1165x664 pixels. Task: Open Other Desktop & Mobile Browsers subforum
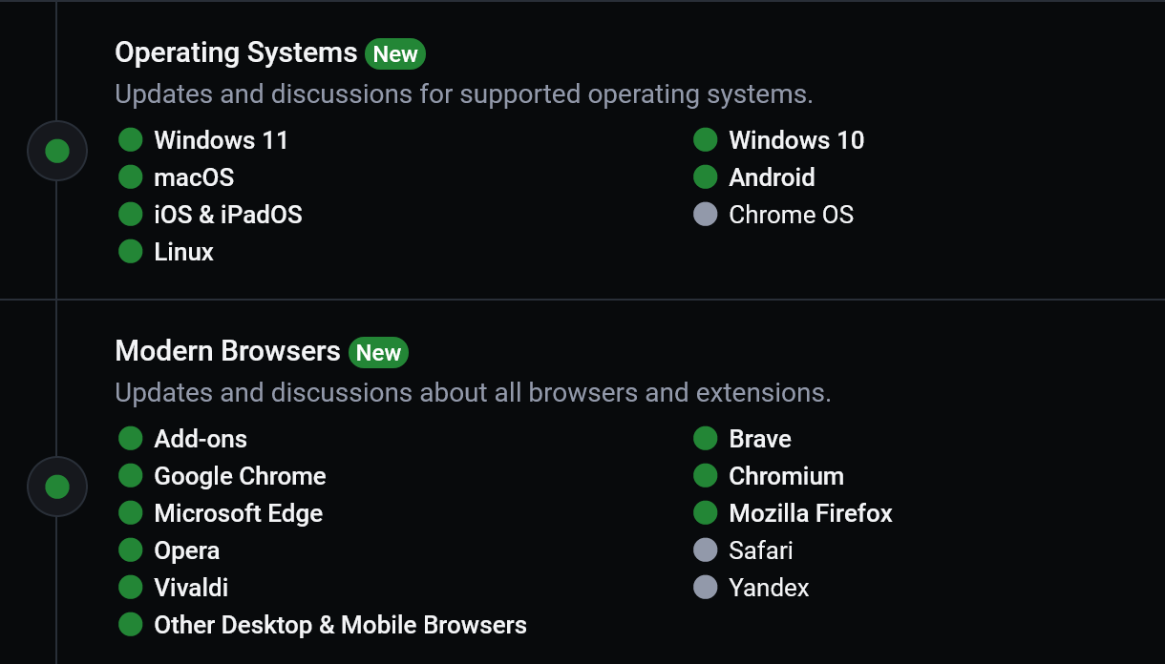[340, 625]
